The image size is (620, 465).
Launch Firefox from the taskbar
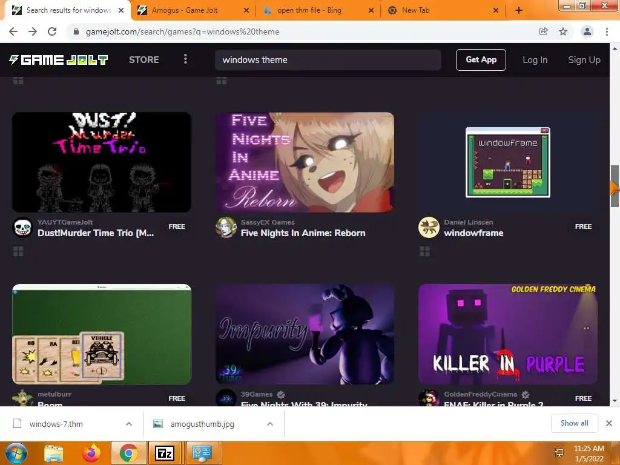[x=91, y=453]
